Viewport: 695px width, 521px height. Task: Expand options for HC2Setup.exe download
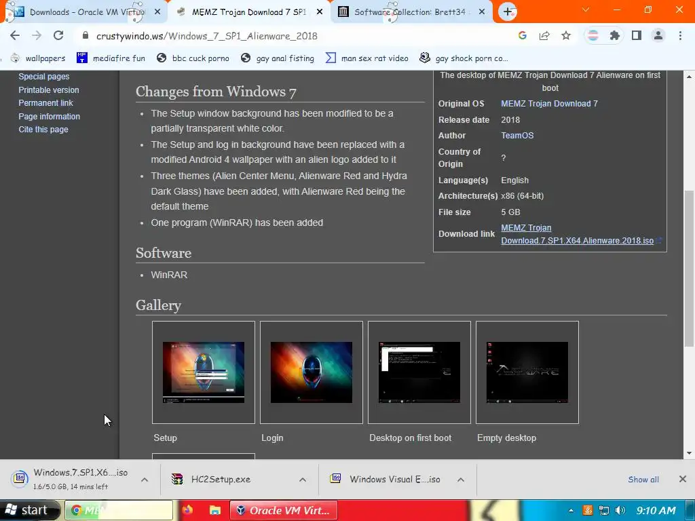(303, 480)
